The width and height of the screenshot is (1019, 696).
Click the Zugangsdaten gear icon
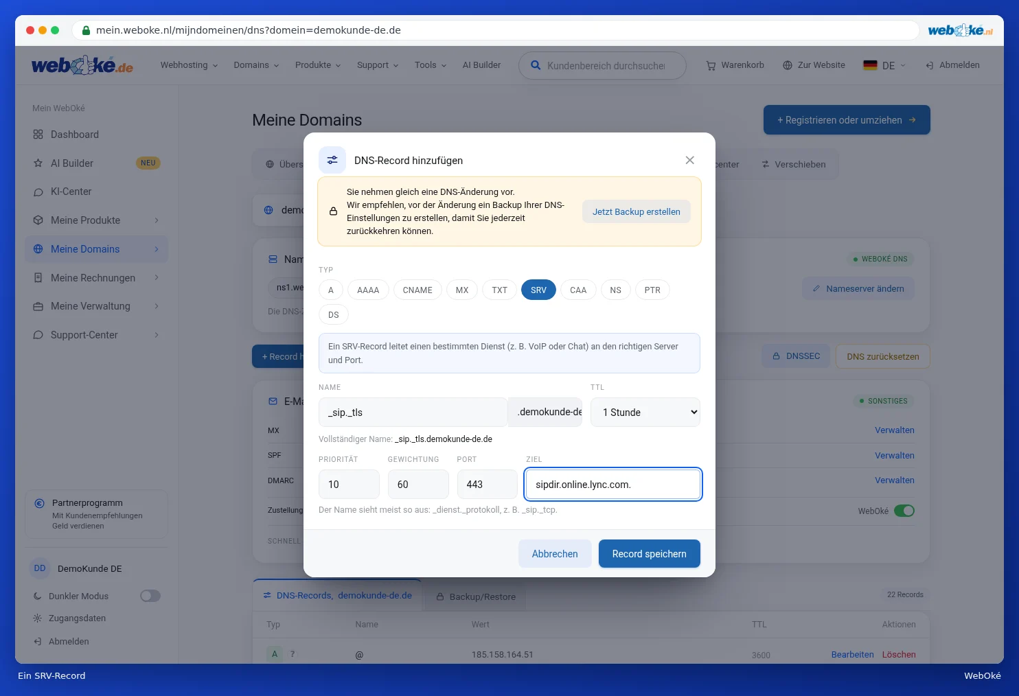(38, 618)
